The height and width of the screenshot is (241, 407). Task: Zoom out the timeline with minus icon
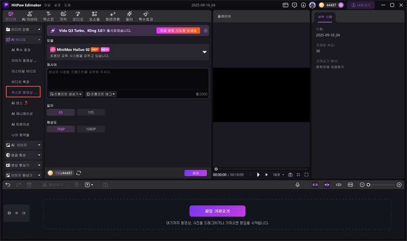(362, 184)
